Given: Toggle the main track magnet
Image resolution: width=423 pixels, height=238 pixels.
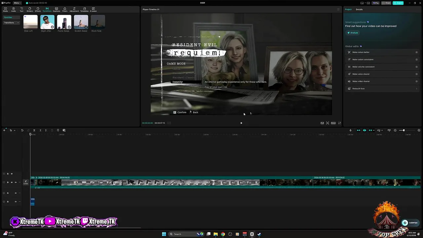Looking at the screenshot, I should point(359,130).
